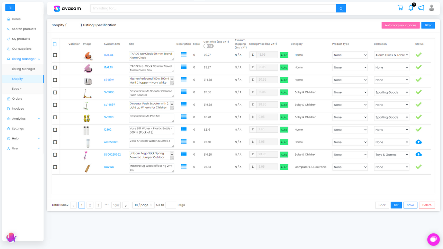Open description icon for ITAF.OE Ice-Clock listing
Image resolution: width=443 pixels, height=249 pixels.
tap(183, 54)
